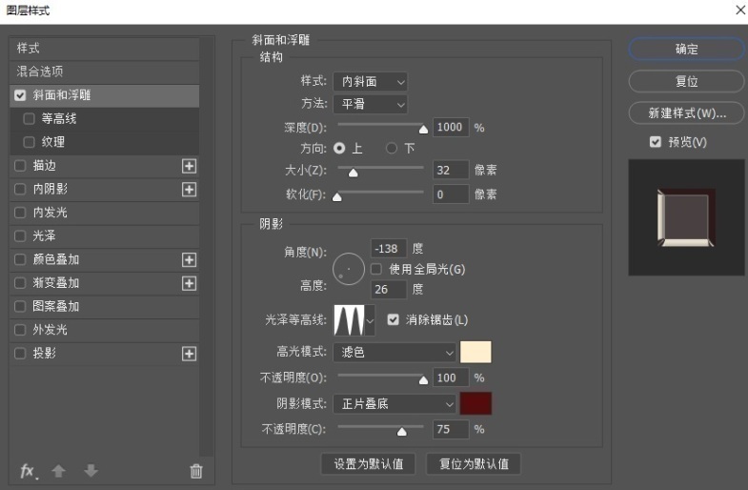Click the plus icon next to 投影

189,354
